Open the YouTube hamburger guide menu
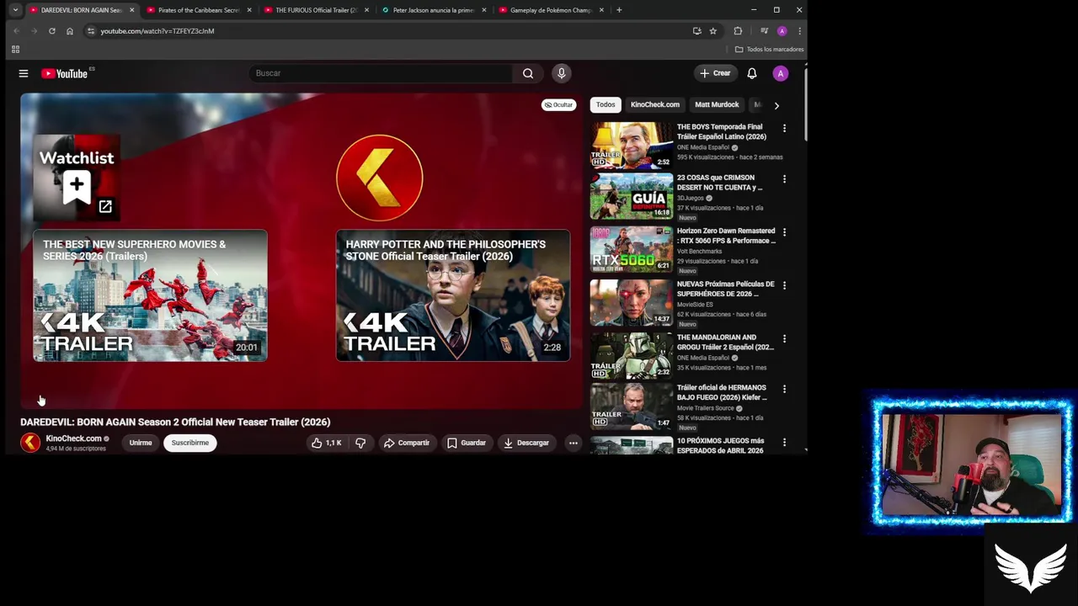Viewport: 1078px width, 606px height. (x=24, y=73)
